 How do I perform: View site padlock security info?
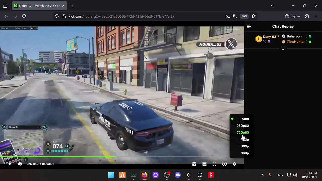pos(64,16)
